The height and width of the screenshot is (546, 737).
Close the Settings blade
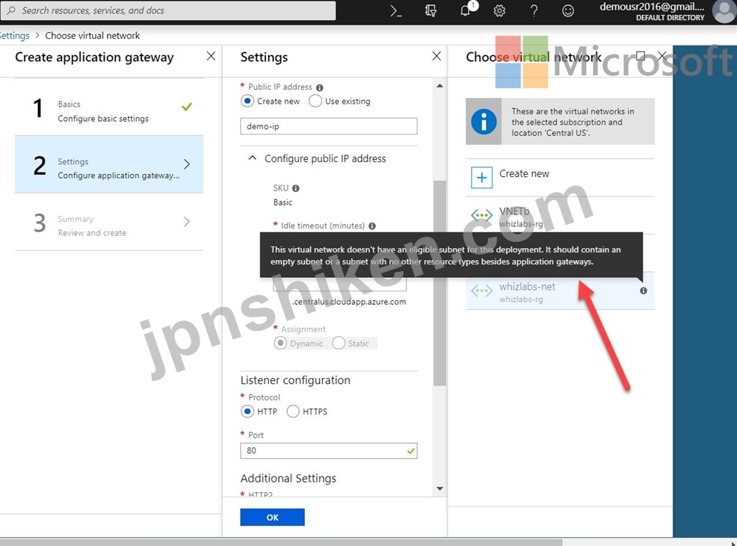[x=437, y=56]
